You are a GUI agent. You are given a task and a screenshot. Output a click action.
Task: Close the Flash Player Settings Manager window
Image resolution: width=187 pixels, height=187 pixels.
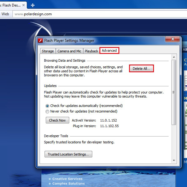pyautogui.click(x=172, y=39)
